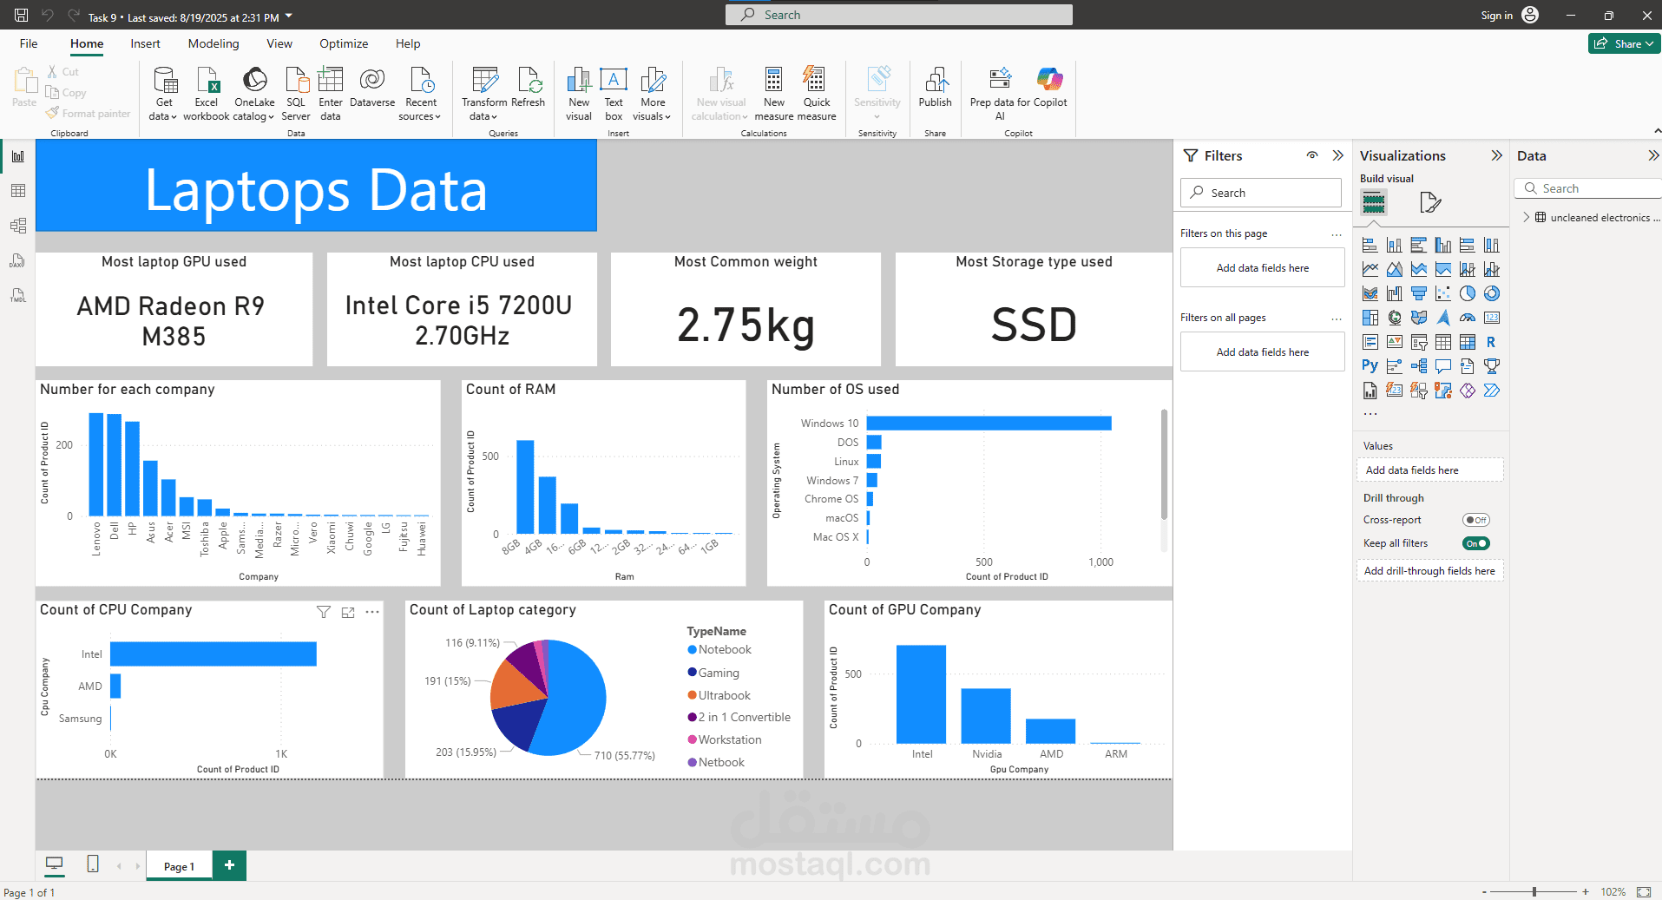
Task: Switch to Table view in left sidebar
Action: point(17,191)
